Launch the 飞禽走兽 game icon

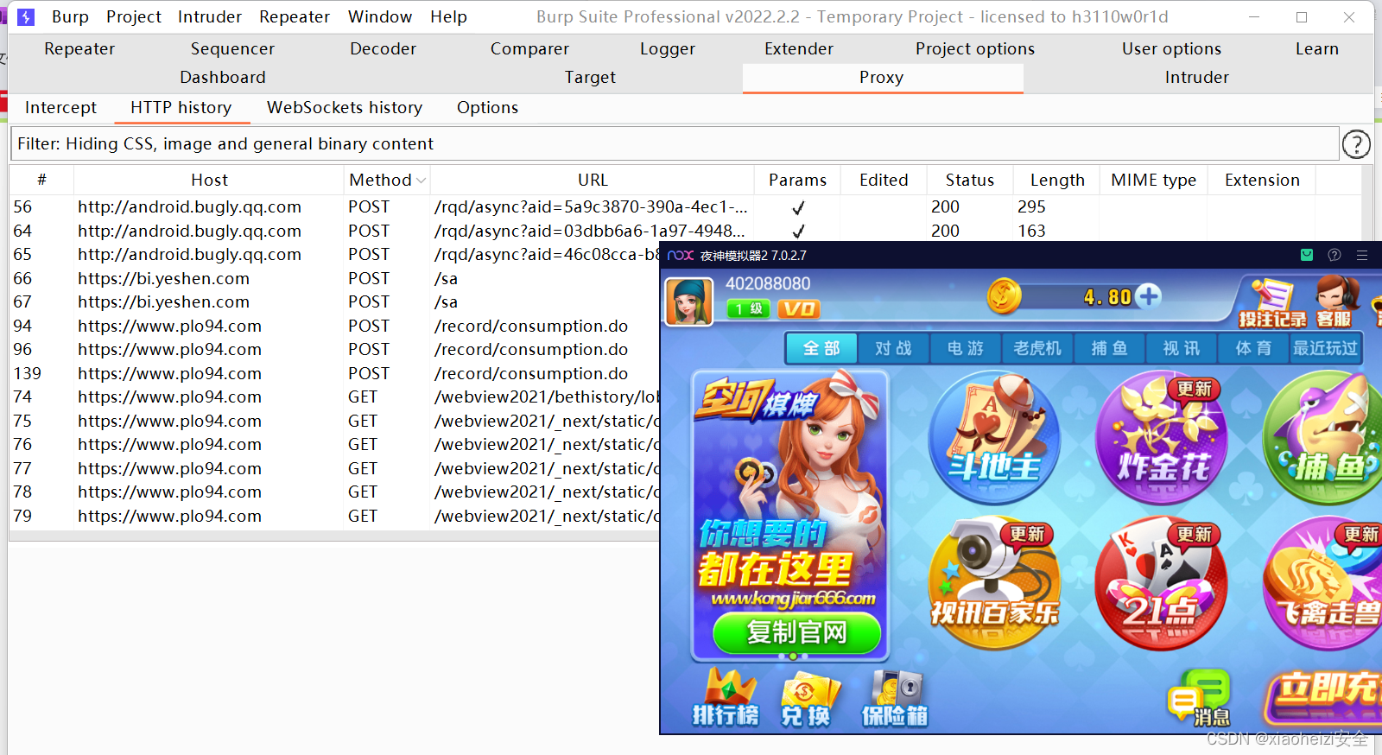click(1323, 584)
